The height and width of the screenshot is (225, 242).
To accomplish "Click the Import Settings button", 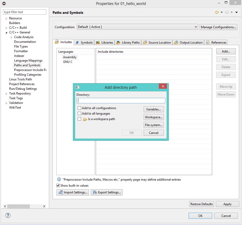I will (x=73, y=192).
